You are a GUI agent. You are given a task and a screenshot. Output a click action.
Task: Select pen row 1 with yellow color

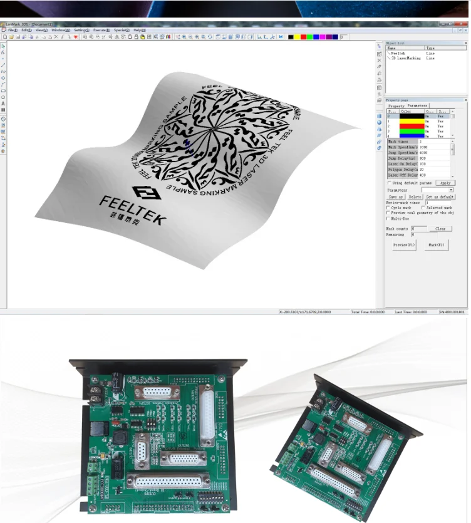[x=419, y=122]
